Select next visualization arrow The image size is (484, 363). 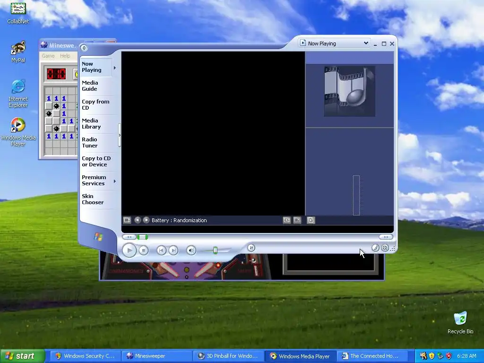coord(147,220)
